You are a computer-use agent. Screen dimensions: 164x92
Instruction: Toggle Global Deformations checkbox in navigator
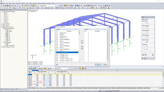click(3, 12)
